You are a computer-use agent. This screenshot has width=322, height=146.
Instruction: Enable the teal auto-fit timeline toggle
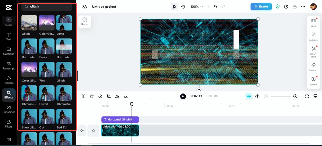(x=249, y=96)
